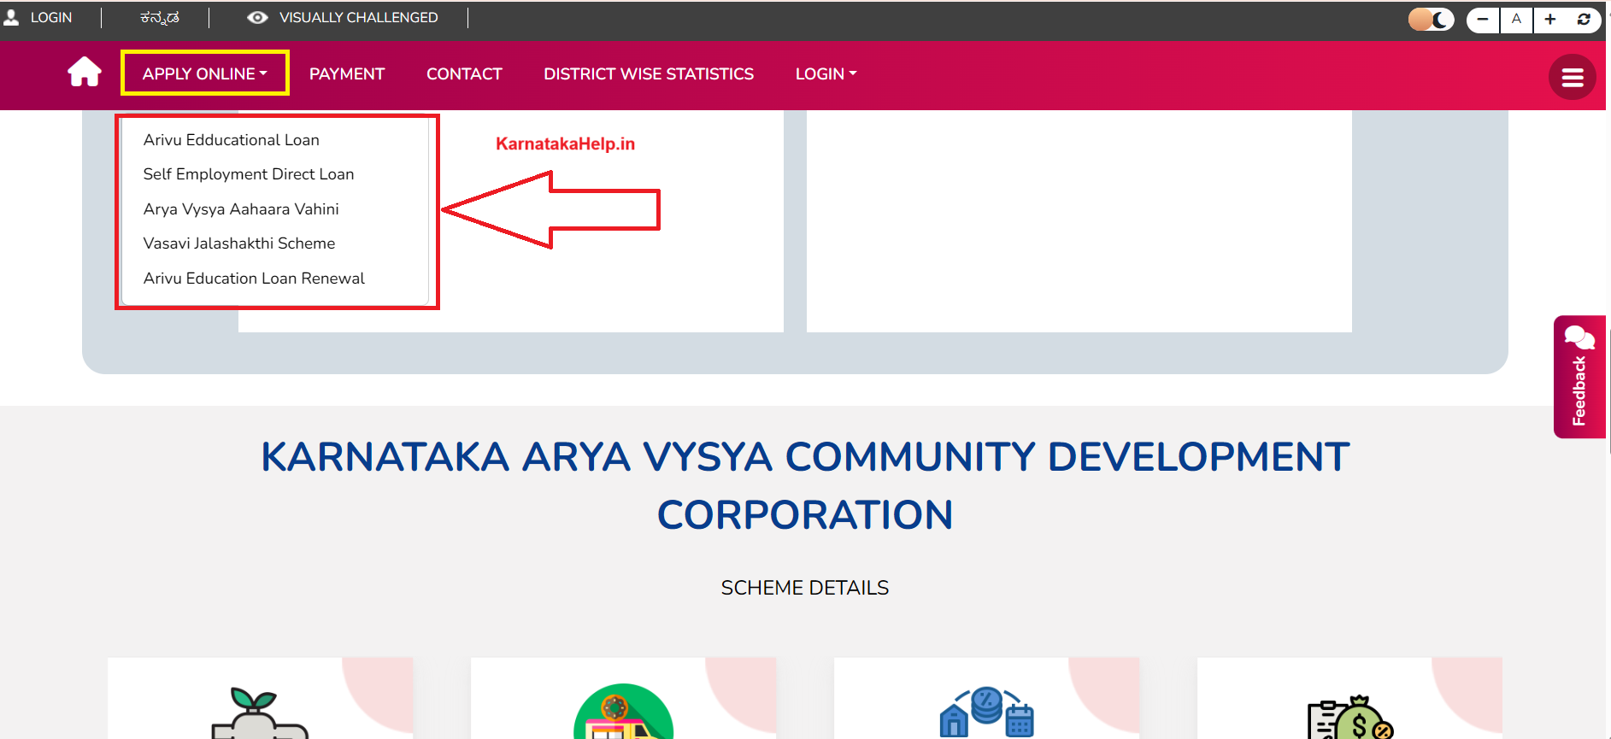The width and height of the screenshot is (1611, 739).
Task: Open the VISUALLY CHALLENGED option
Action: [x=358, y=17]
